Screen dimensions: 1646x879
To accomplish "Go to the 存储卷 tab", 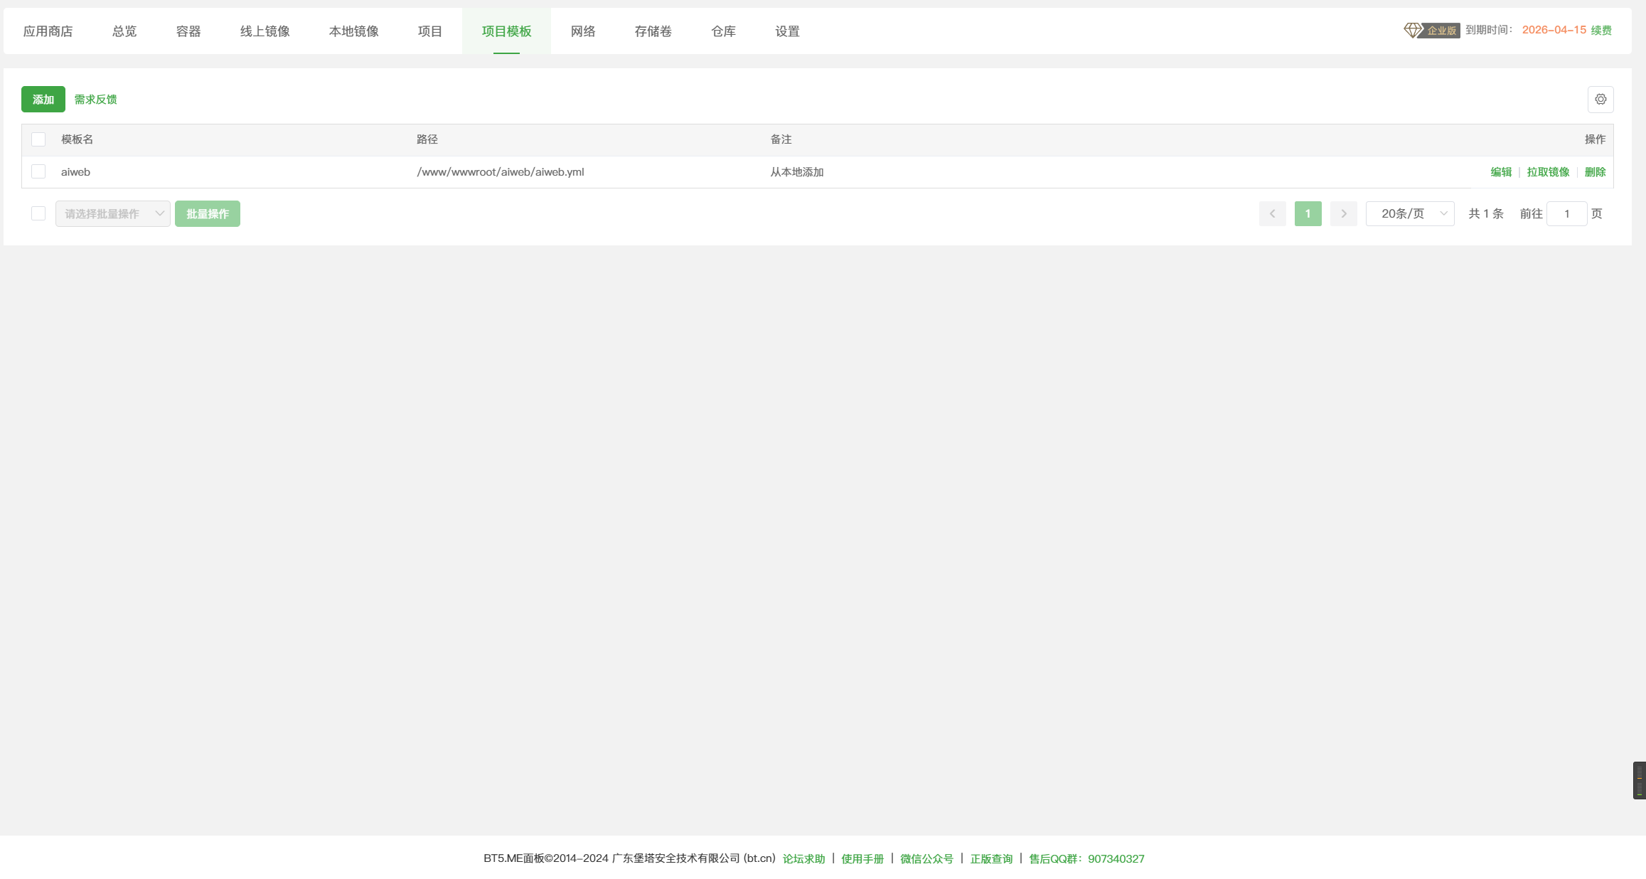I will (653, 31).
